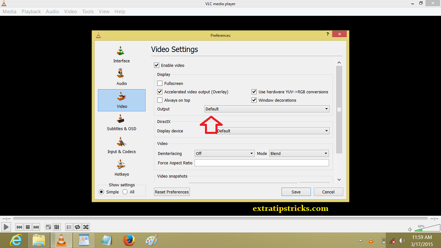Click the VLC cone taskbar icon
The image size is (441, 248).
tap(61, 240)
